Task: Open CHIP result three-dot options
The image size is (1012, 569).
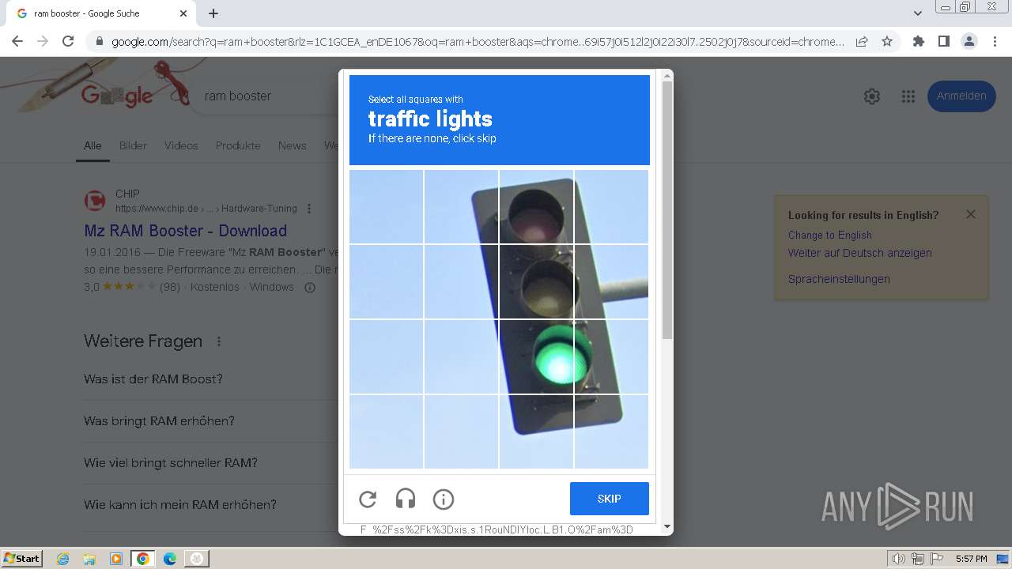Action: [x=309, y=209]
